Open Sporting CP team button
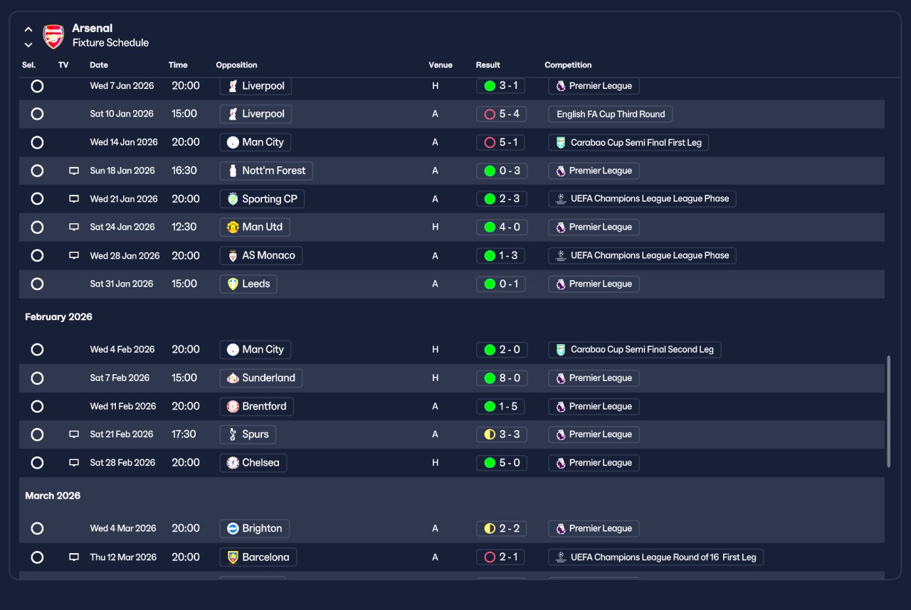This screenshot has width=911, height=610. (262, 199)
